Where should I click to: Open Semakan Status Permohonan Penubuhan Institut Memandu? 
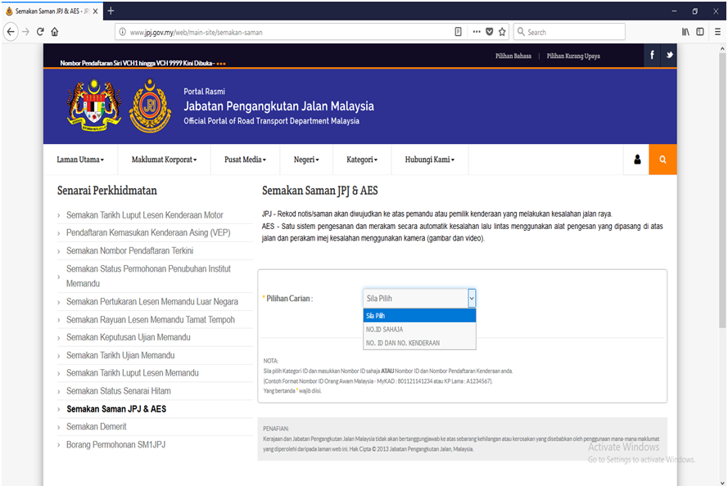(x=148, y=276)
